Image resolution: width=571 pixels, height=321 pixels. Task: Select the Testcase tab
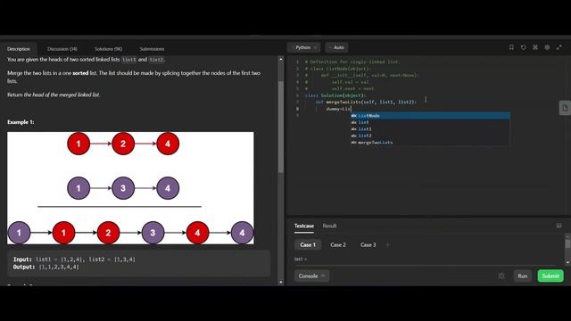[304, 226]
